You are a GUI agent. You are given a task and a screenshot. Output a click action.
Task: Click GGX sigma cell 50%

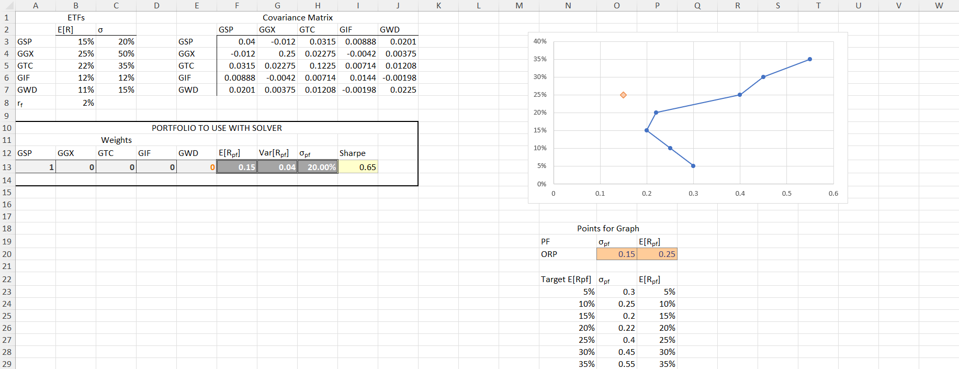pos(116,53)
